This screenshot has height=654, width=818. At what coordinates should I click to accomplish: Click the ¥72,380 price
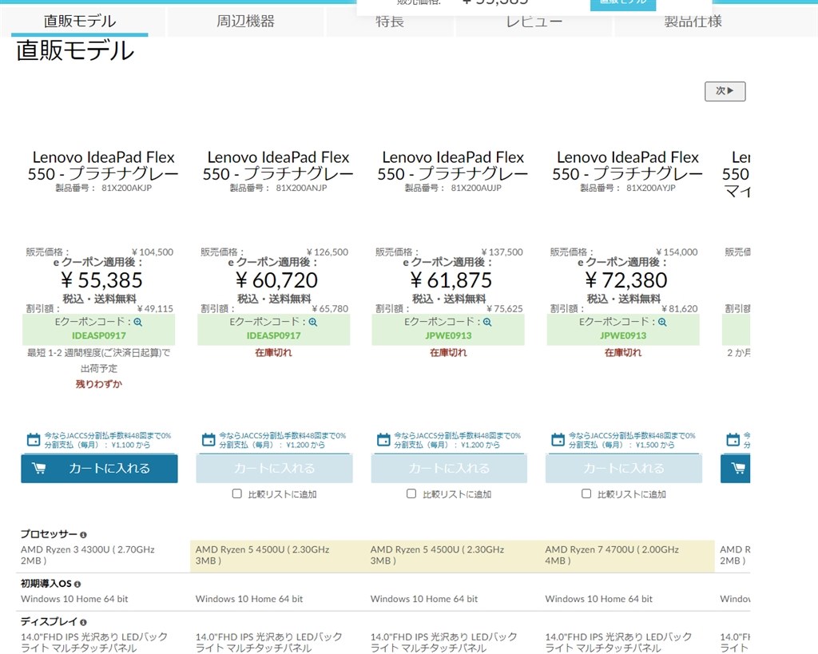coord(626,280)
